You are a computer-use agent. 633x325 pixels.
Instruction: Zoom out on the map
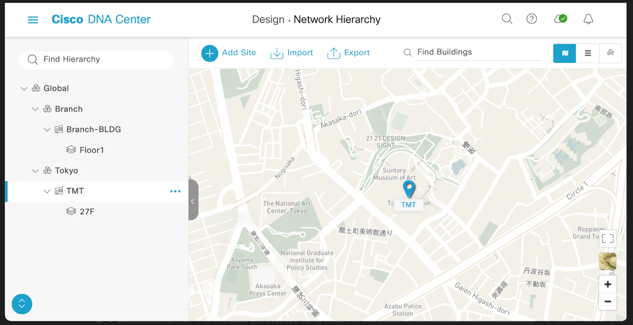[608, 302]
